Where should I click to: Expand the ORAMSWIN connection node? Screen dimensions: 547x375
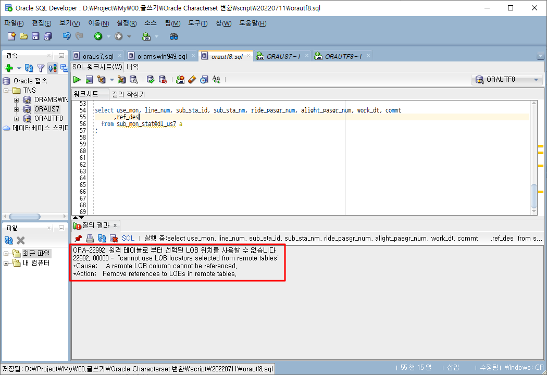pos(16,100)
